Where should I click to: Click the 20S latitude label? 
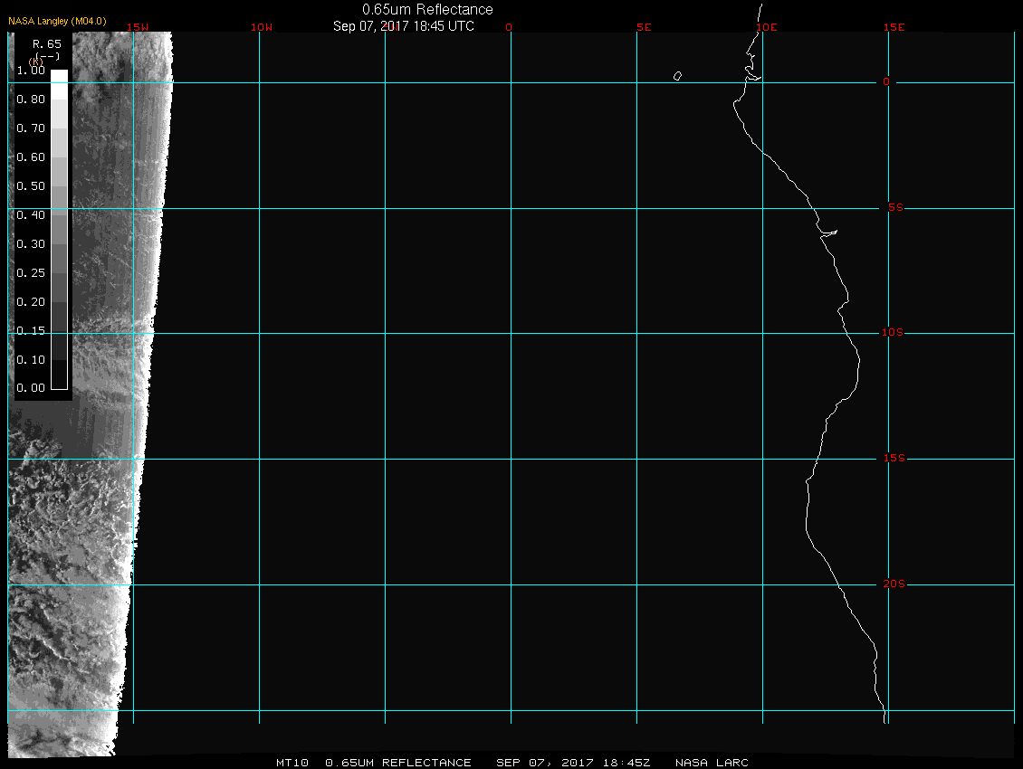[893, 584]
